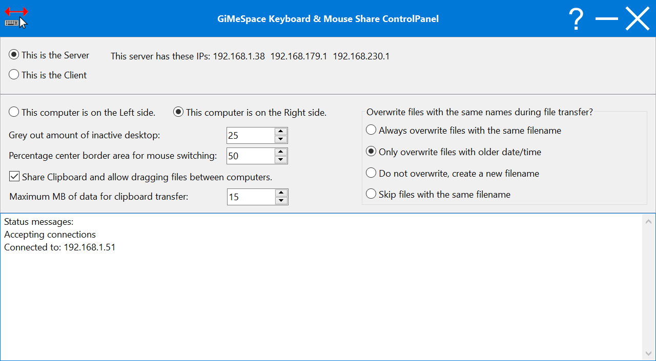The height and width of the screenshot is (361, 656).
Task: Click server IP 192.168.1.38
Action: [239, 56]
